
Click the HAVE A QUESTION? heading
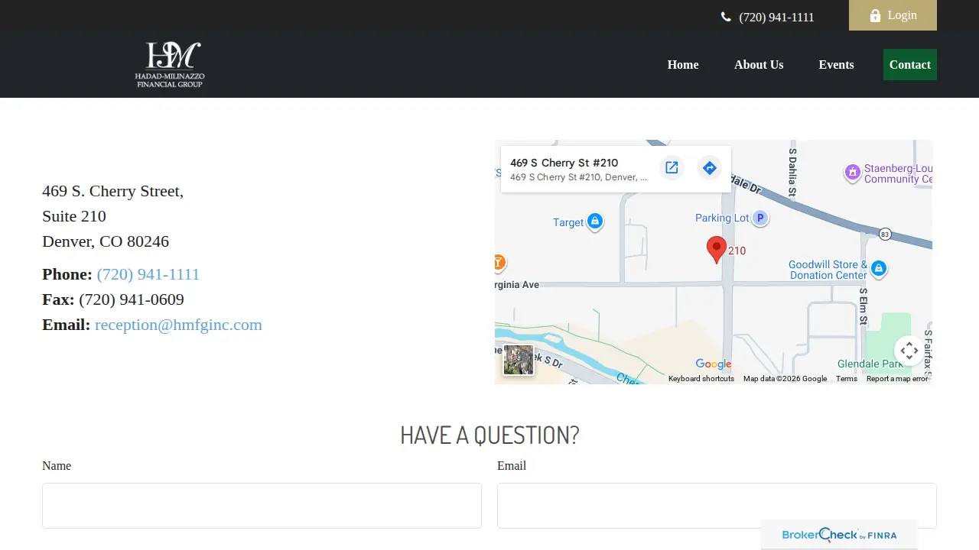489,435
